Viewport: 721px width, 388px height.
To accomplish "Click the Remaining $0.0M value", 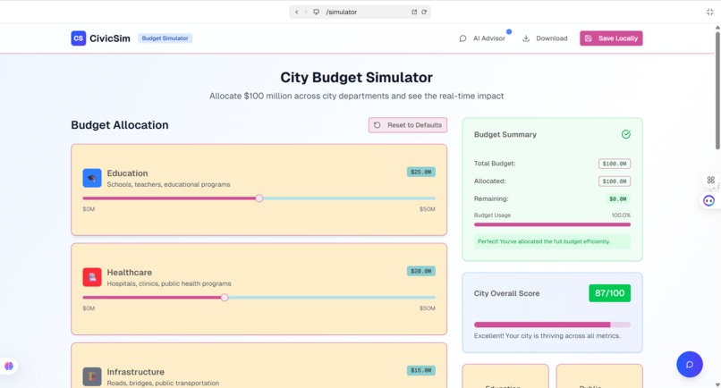I will pyautogui.click(x=617, y=199).
